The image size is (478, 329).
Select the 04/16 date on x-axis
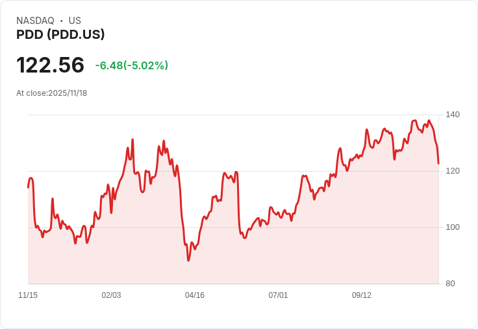pyautogui.click(x=195, y=295)
